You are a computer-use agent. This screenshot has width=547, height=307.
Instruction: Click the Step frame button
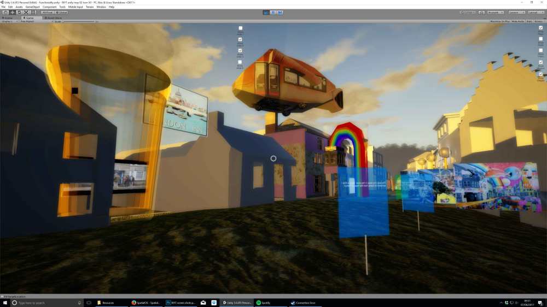281,12
